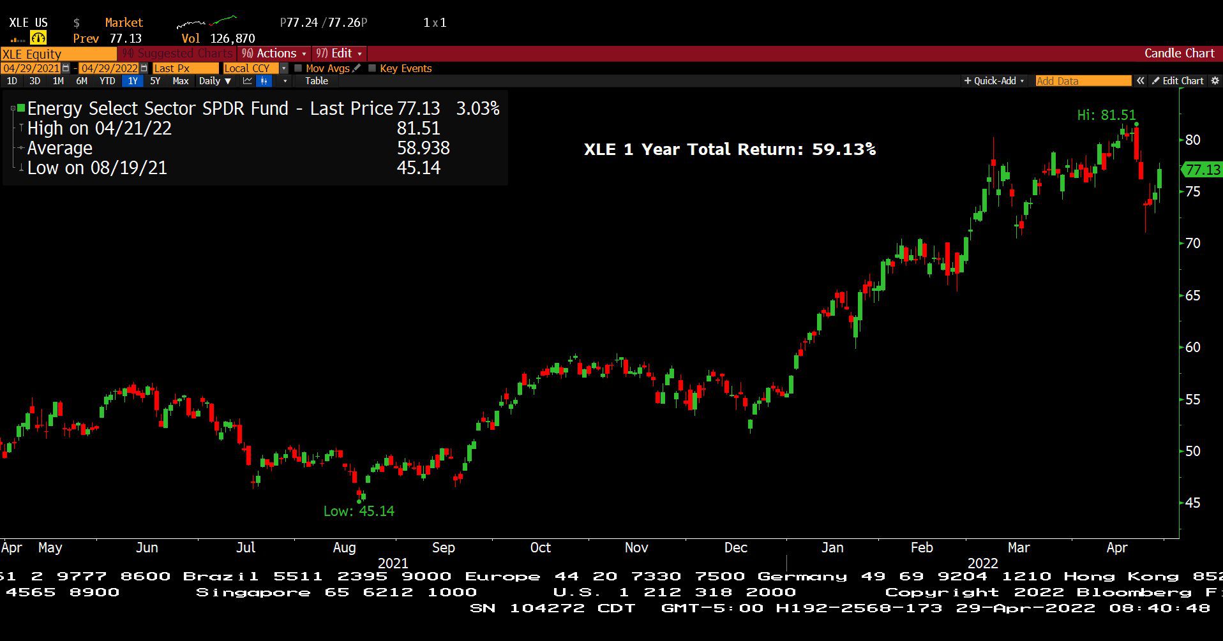Open the 96) Actions menu
The image size is (1223, 641).
point(274,54)
